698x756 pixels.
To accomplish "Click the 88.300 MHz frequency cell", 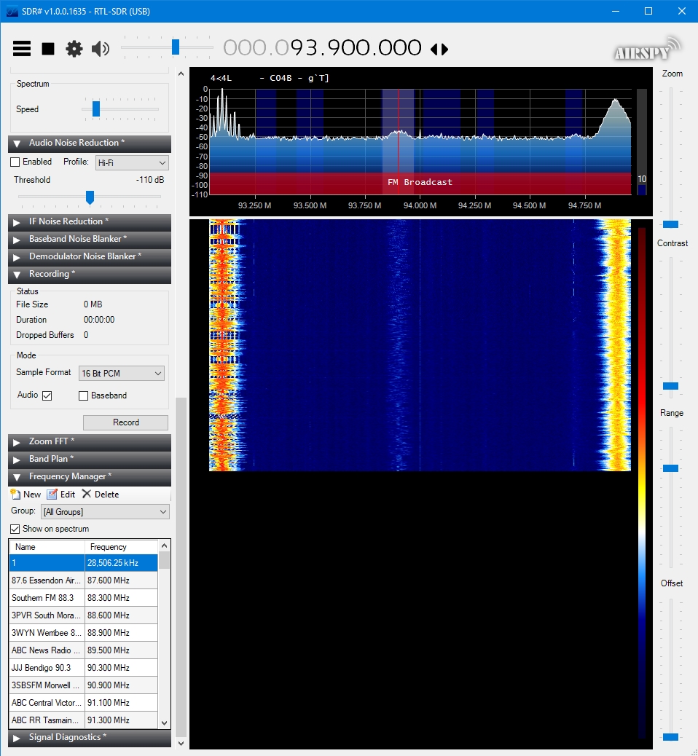I will pyautogui.click(x=122, y=598).
